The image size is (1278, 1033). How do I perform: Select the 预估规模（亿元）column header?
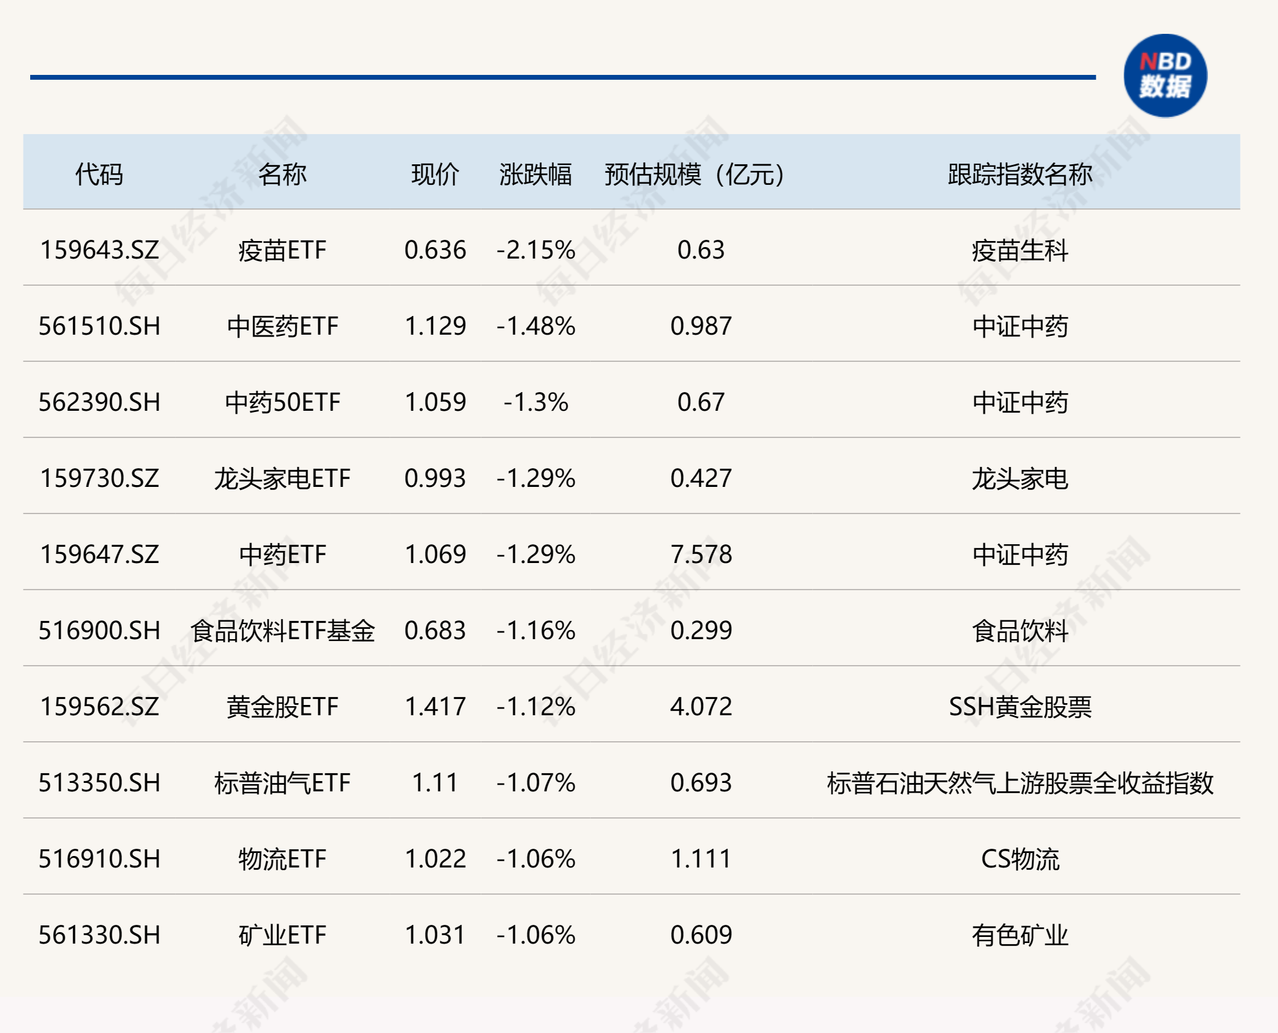(692, 175)
